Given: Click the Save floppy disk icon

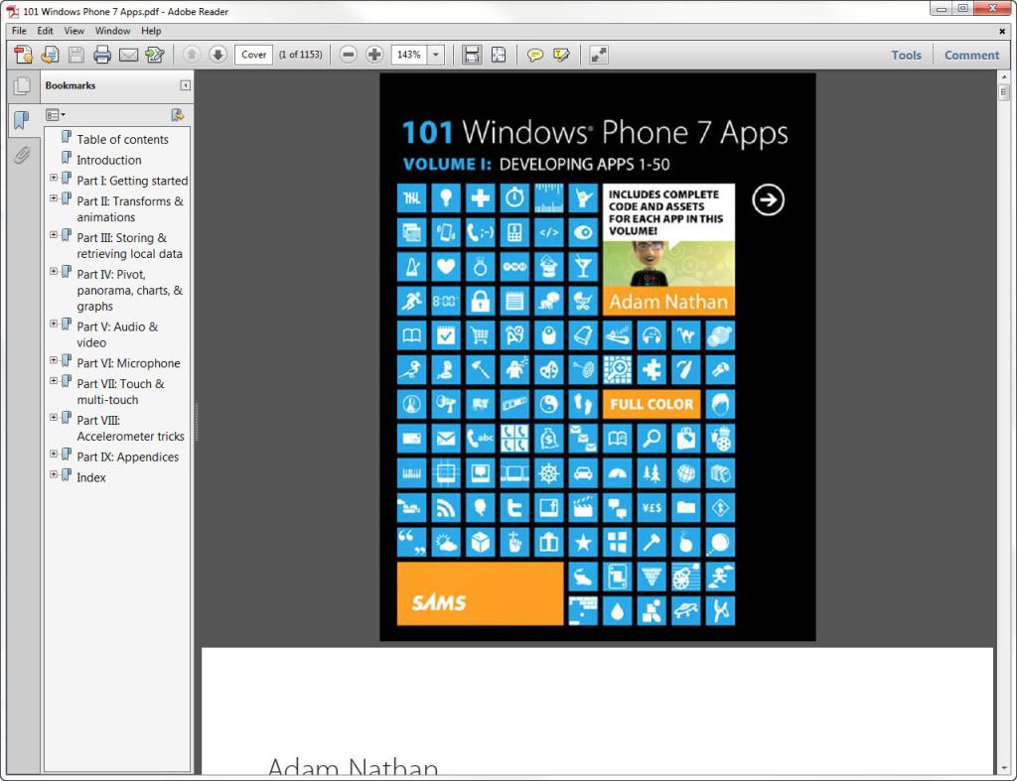Looking at the screenshot, I should (x=75, y=56).
